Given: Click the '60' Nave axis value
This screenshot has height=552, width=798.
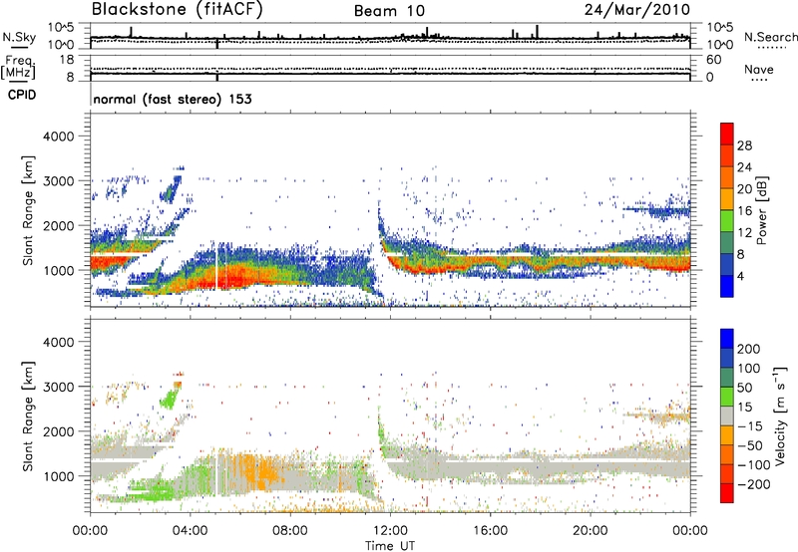Looking at the screenshot, I should coord(713,60).
